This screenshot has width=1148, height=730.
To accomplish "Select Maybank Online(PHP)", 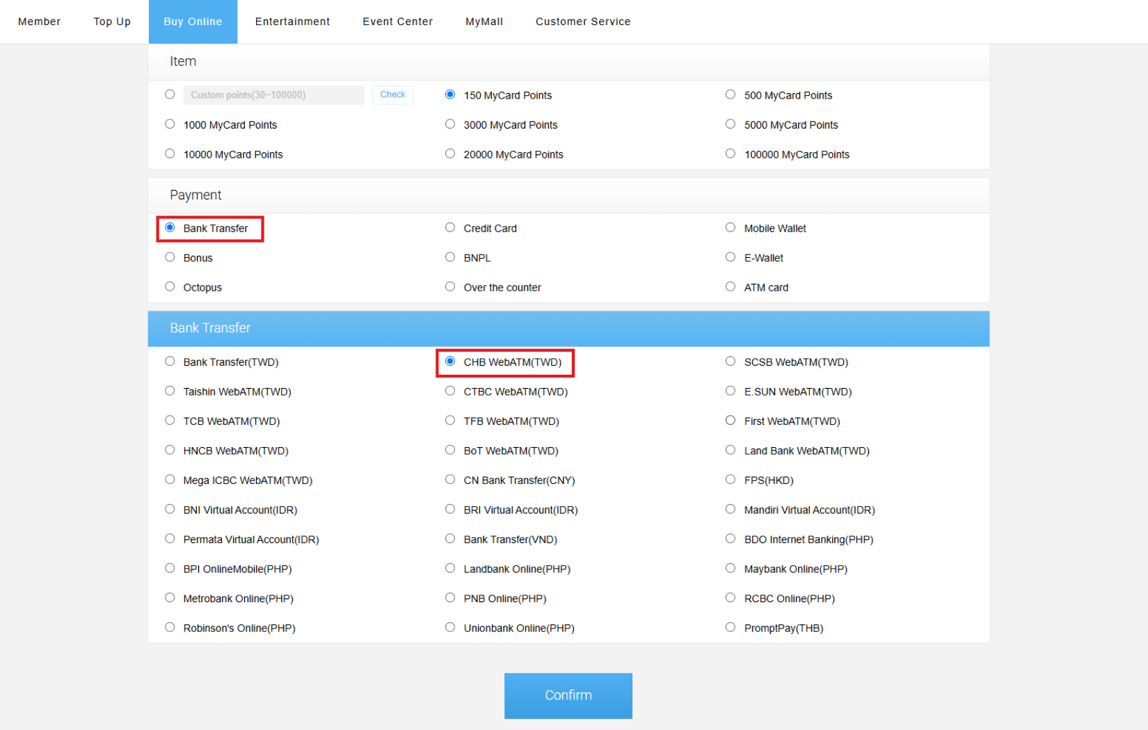I will coord(731,569).
